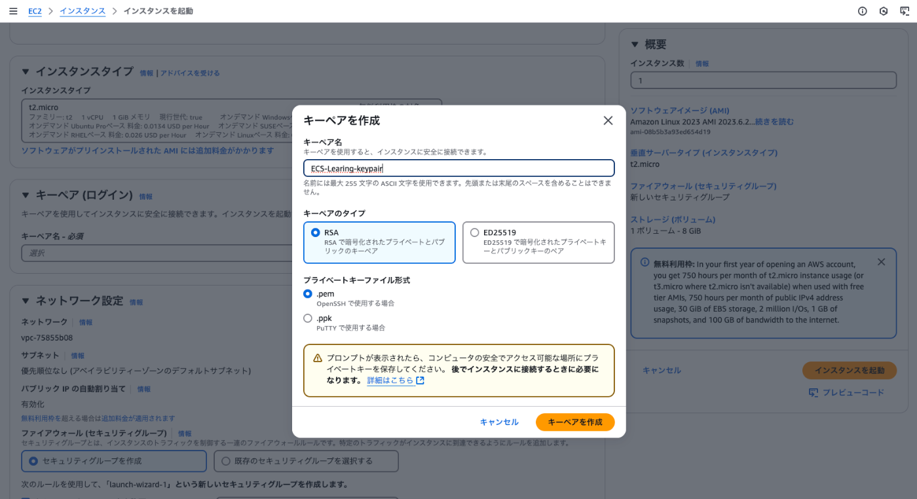Click 情報 link next to パブリック IP の自動割り当て

(x=144, y=389)
